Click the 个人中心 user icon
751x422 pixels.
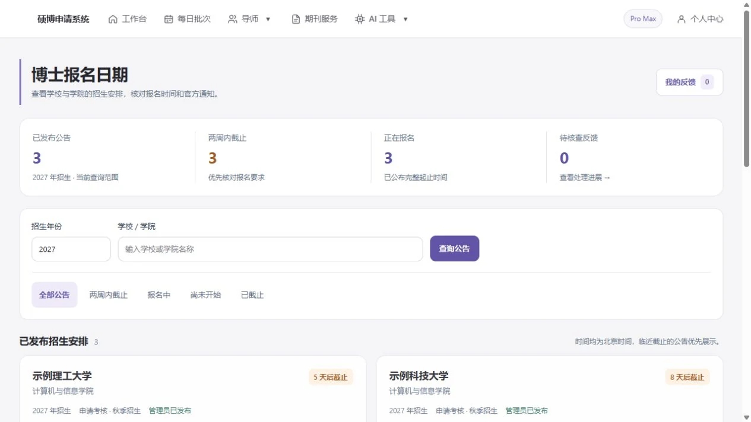682,19
